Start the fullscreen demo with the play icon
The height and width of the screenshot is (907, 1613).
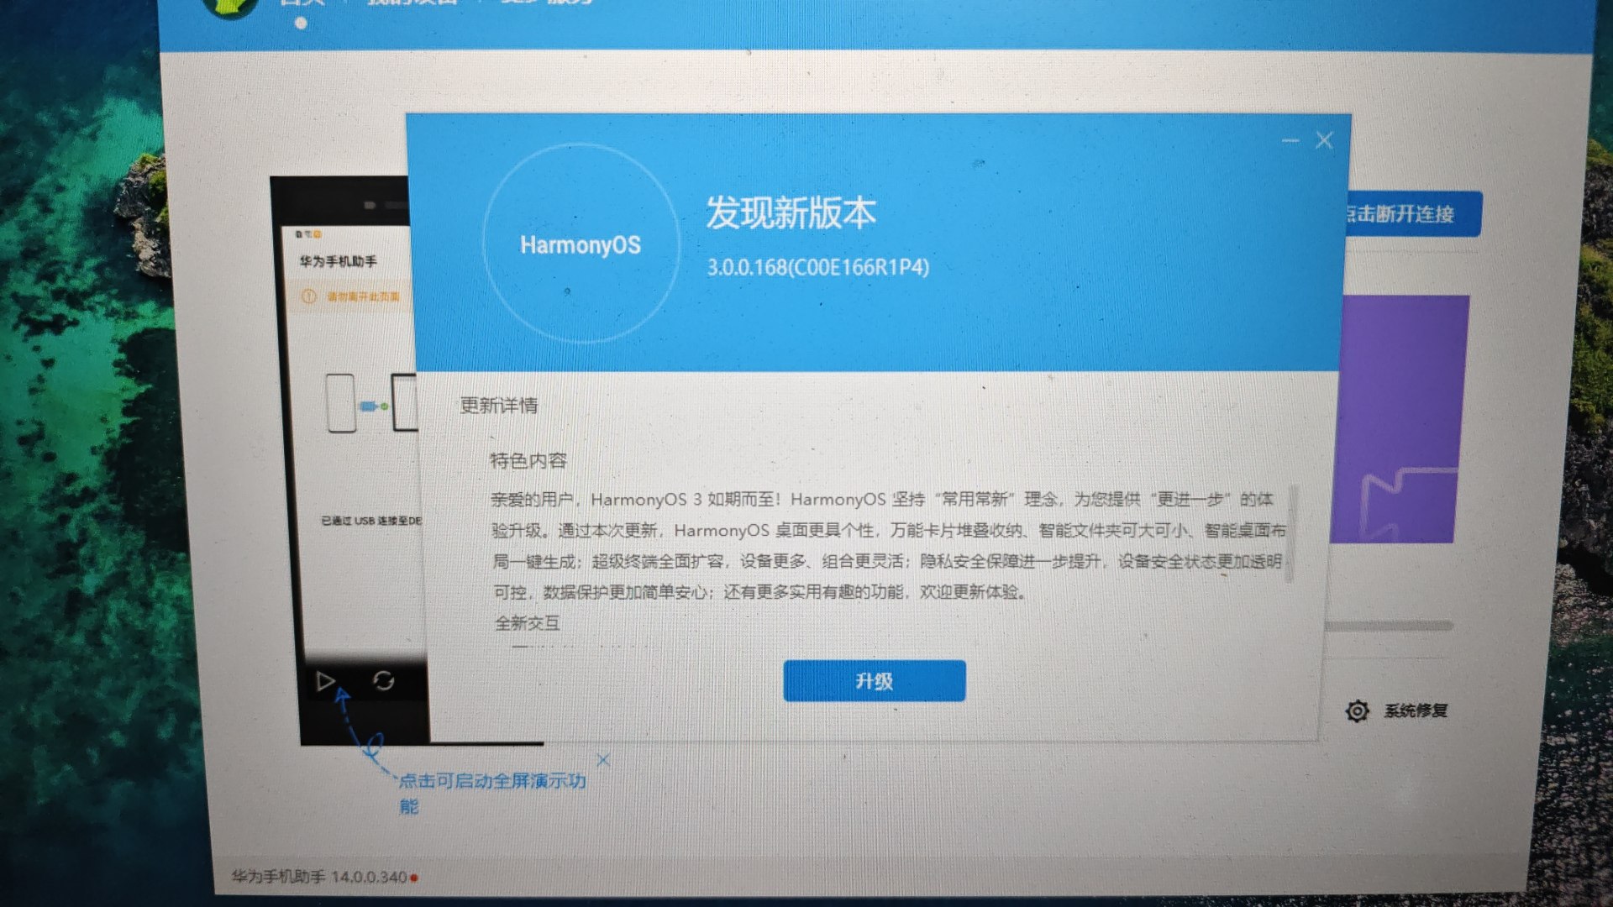325,680
